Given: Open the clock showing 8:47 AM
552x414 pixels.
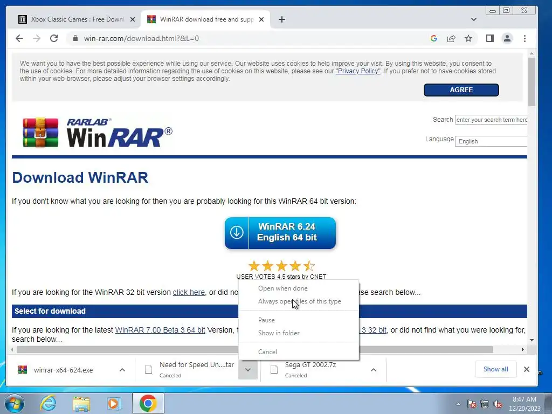Looking at the screenshot, I should coord(525,404).
